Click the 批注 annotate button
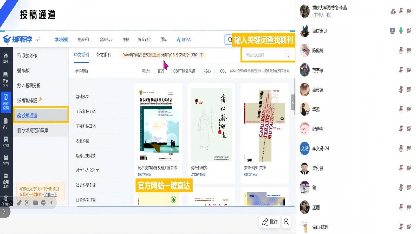This screenshot has height=234, width=416. tap(270, 222)
